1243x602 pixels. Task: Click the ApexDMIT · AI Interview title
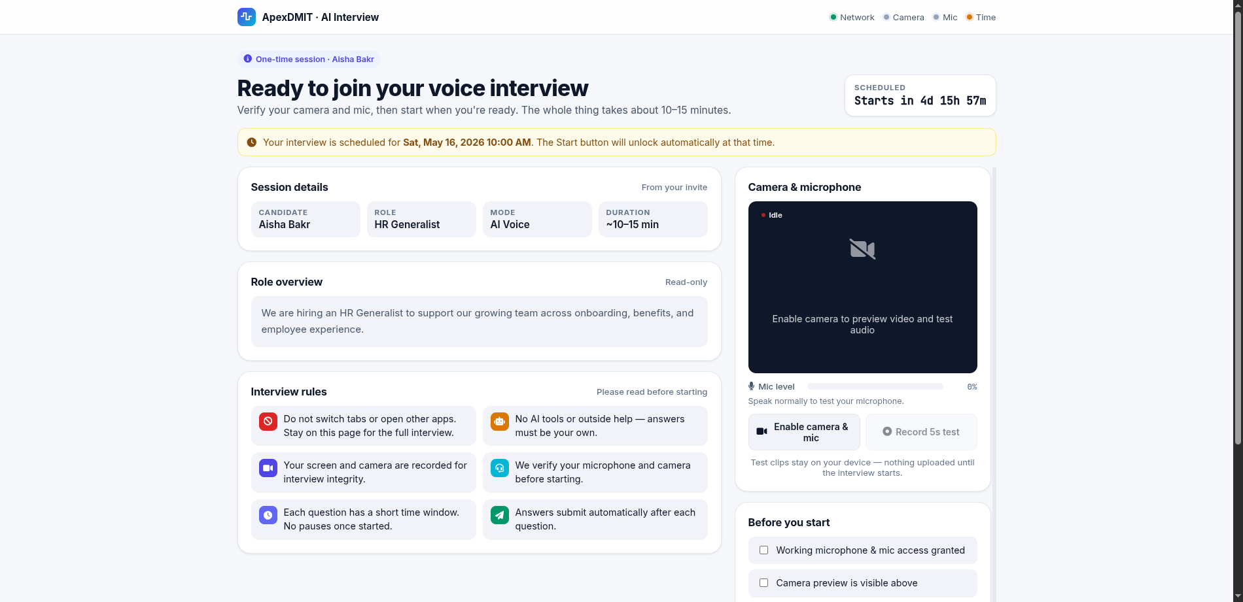click(321, 17)
